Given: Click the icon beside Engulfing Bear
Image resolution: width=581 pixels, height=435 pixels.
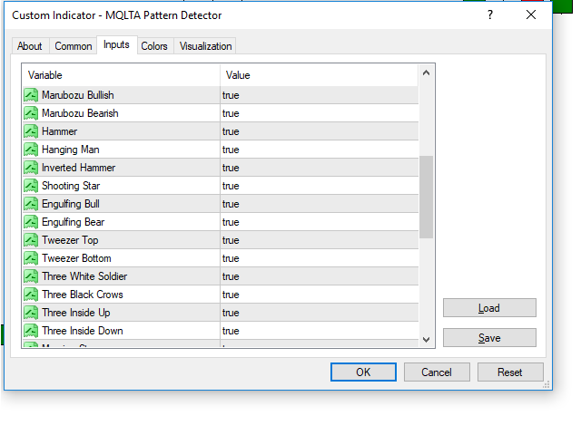Looking at the screenshot, I should click(31, 222).
